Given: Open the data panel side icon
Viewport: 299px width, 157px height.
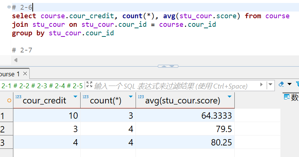Looking at the screenshot, I should coord(286,97).
